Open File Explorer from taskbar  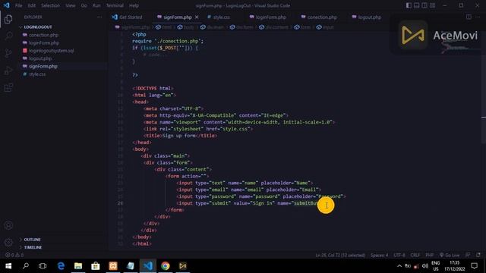click(78, 266)
